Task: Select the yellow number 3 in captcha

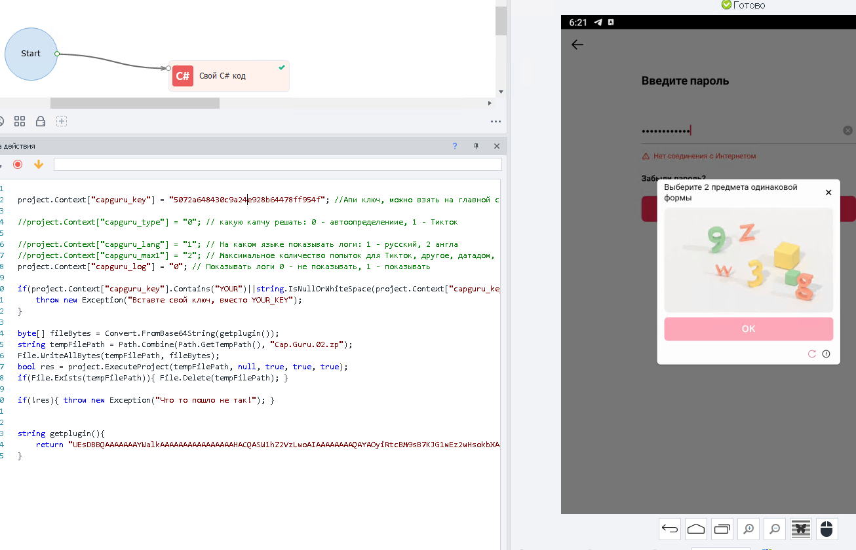Action: coord(756,274)
